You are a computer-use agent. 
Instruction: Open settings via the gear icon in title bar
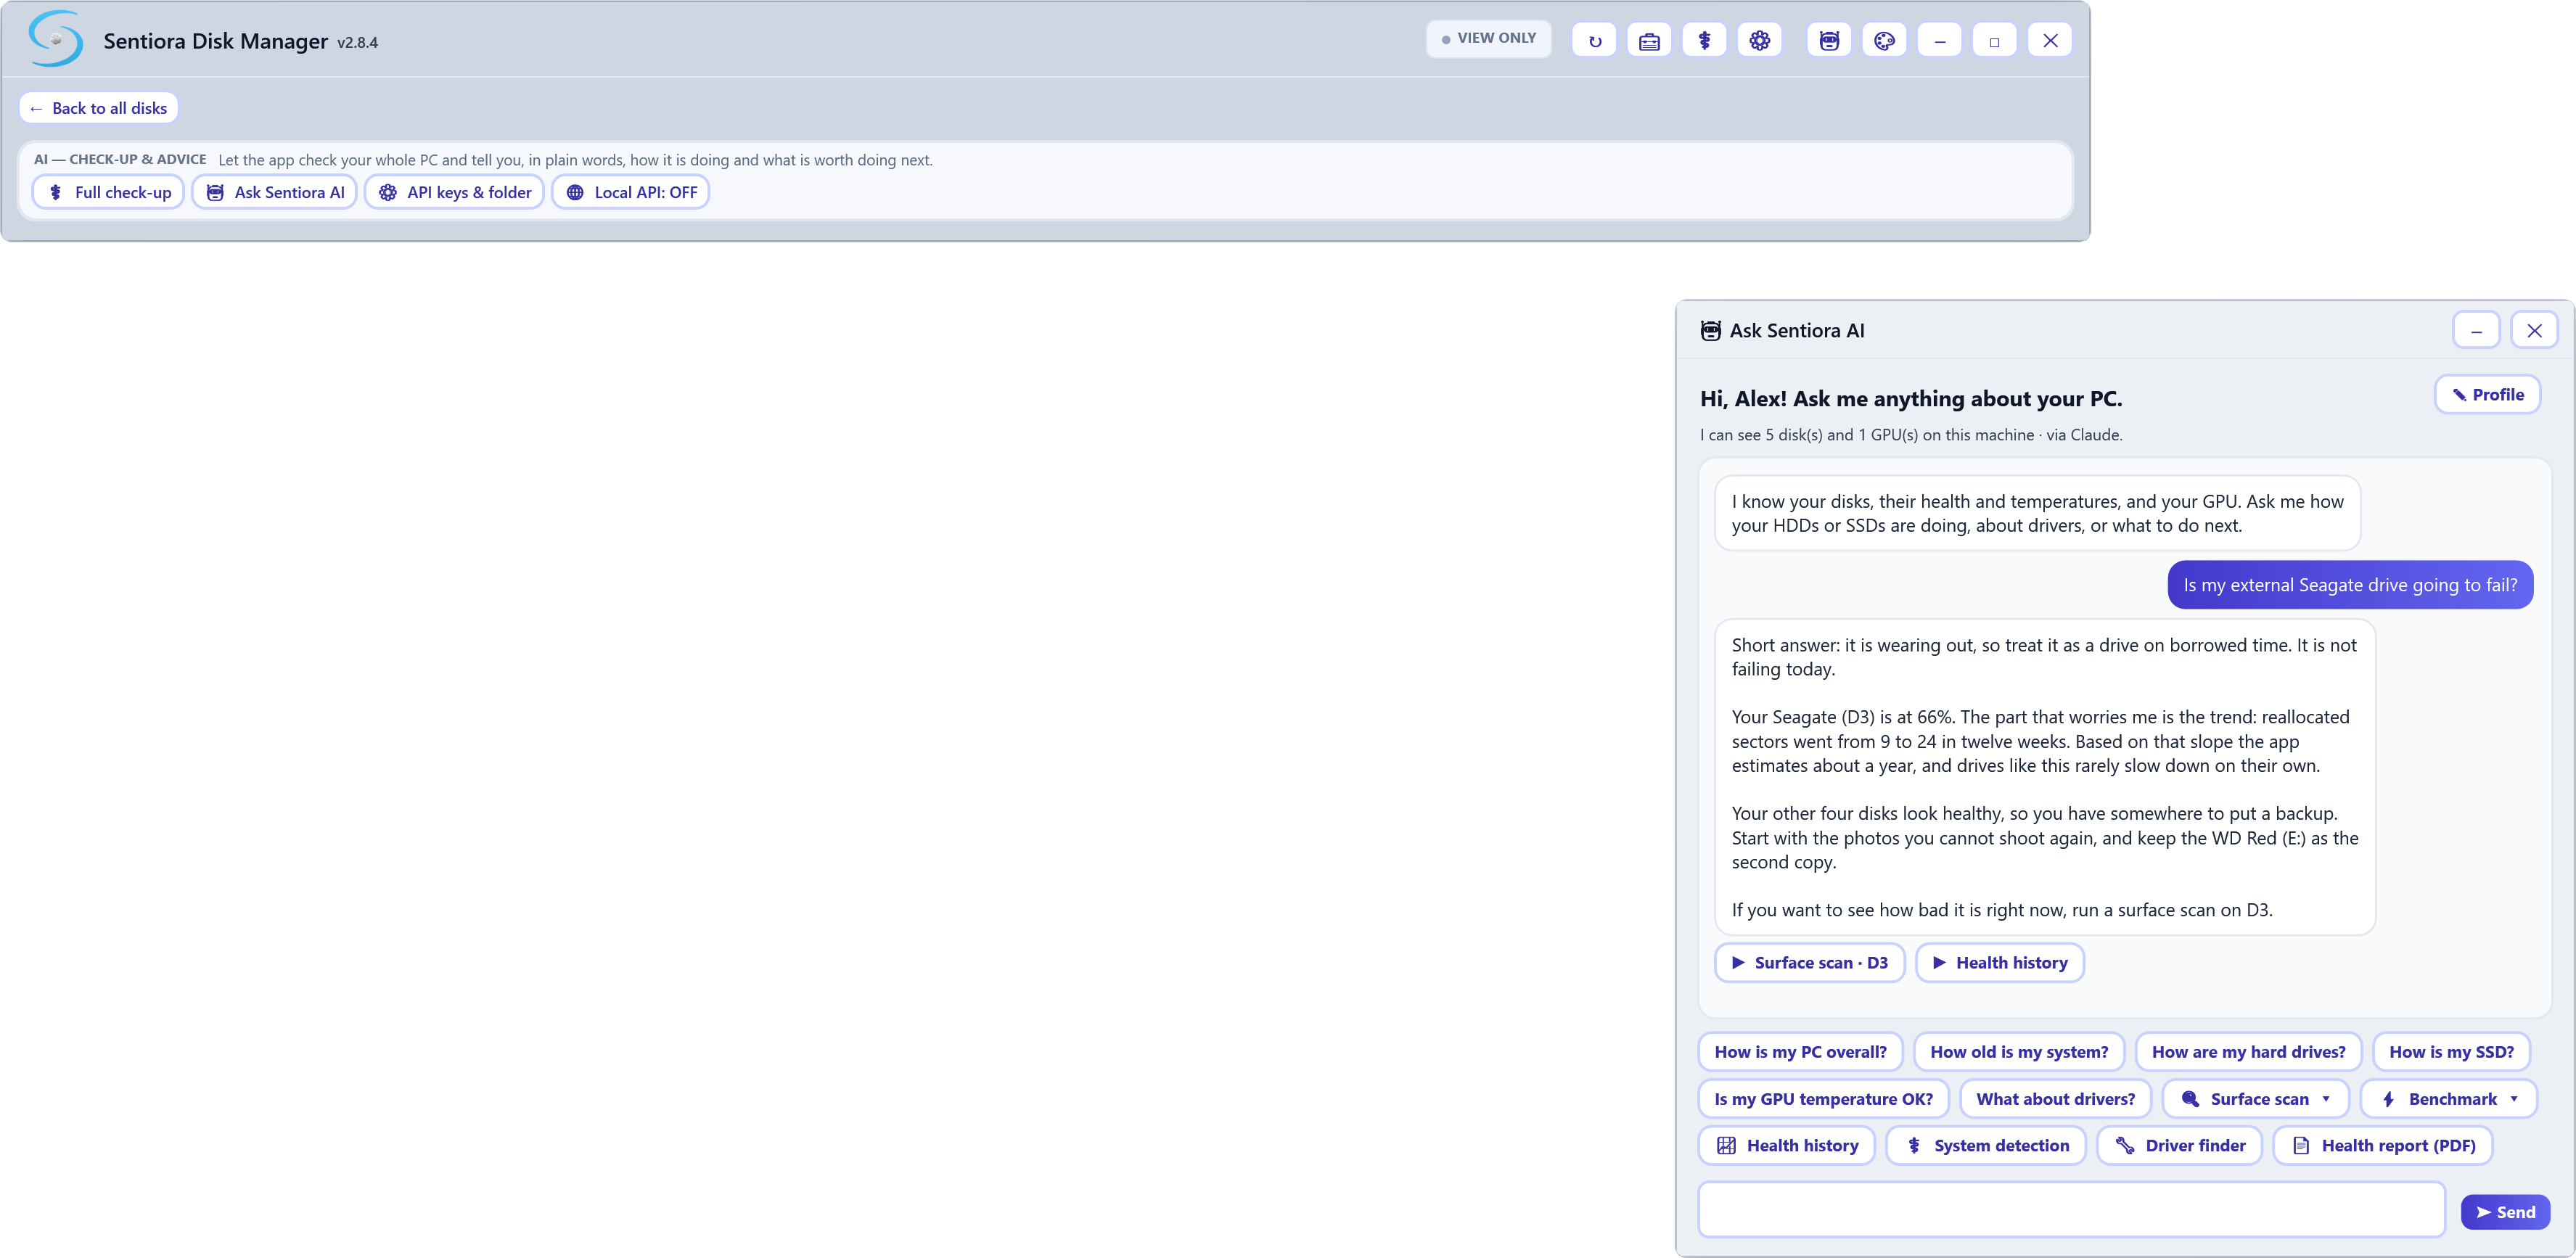pyautogui.click(x=1759, y=41)
